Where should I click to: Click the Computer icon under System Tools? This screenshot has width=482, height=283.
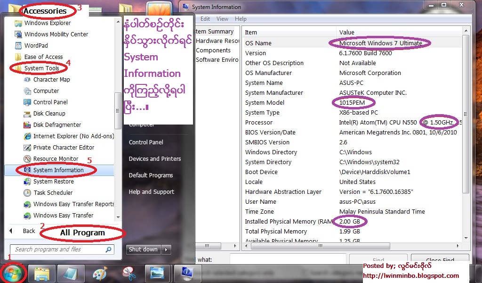coord(27,91)
